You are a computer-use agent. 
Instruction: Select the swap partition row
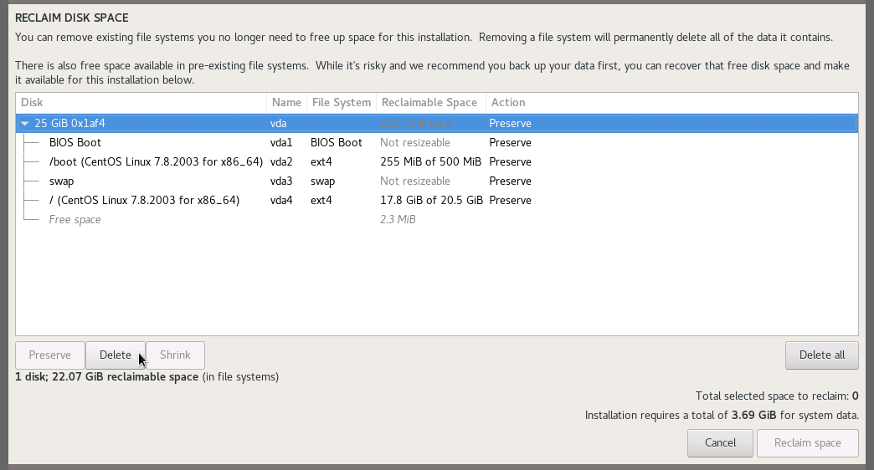tap(62, 181)
